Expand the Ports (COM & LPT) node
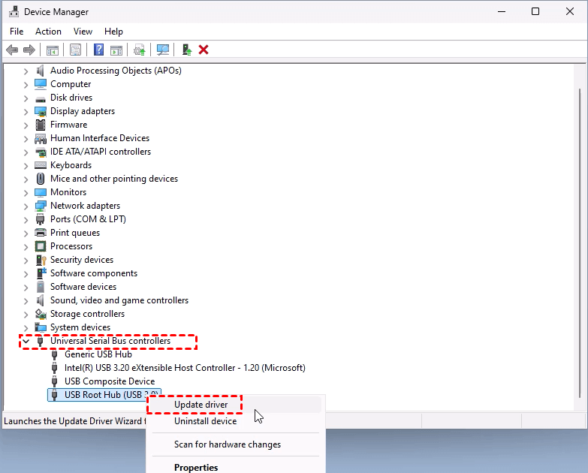The width and height of the screenshot is (588, 473). [26, 220]
